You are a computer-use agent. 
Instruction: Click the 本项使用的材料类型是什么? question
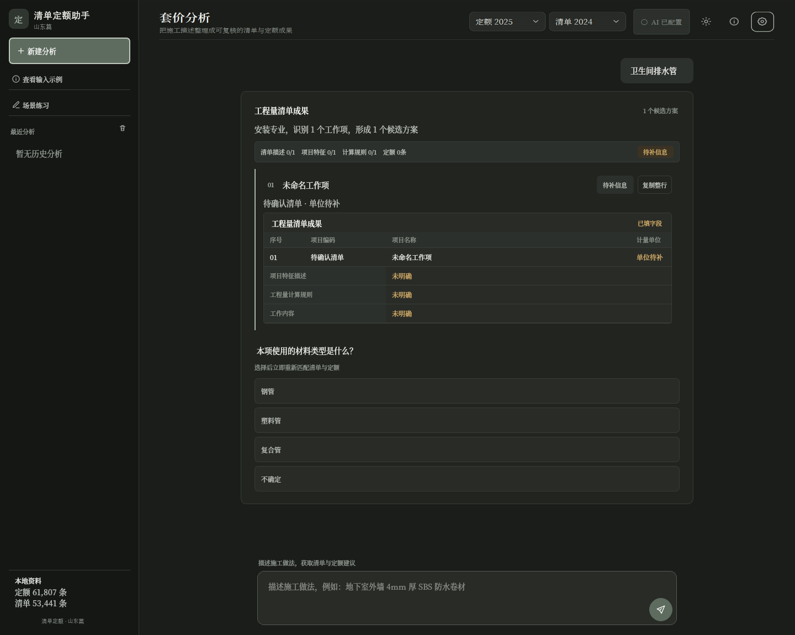pos(305,351)
